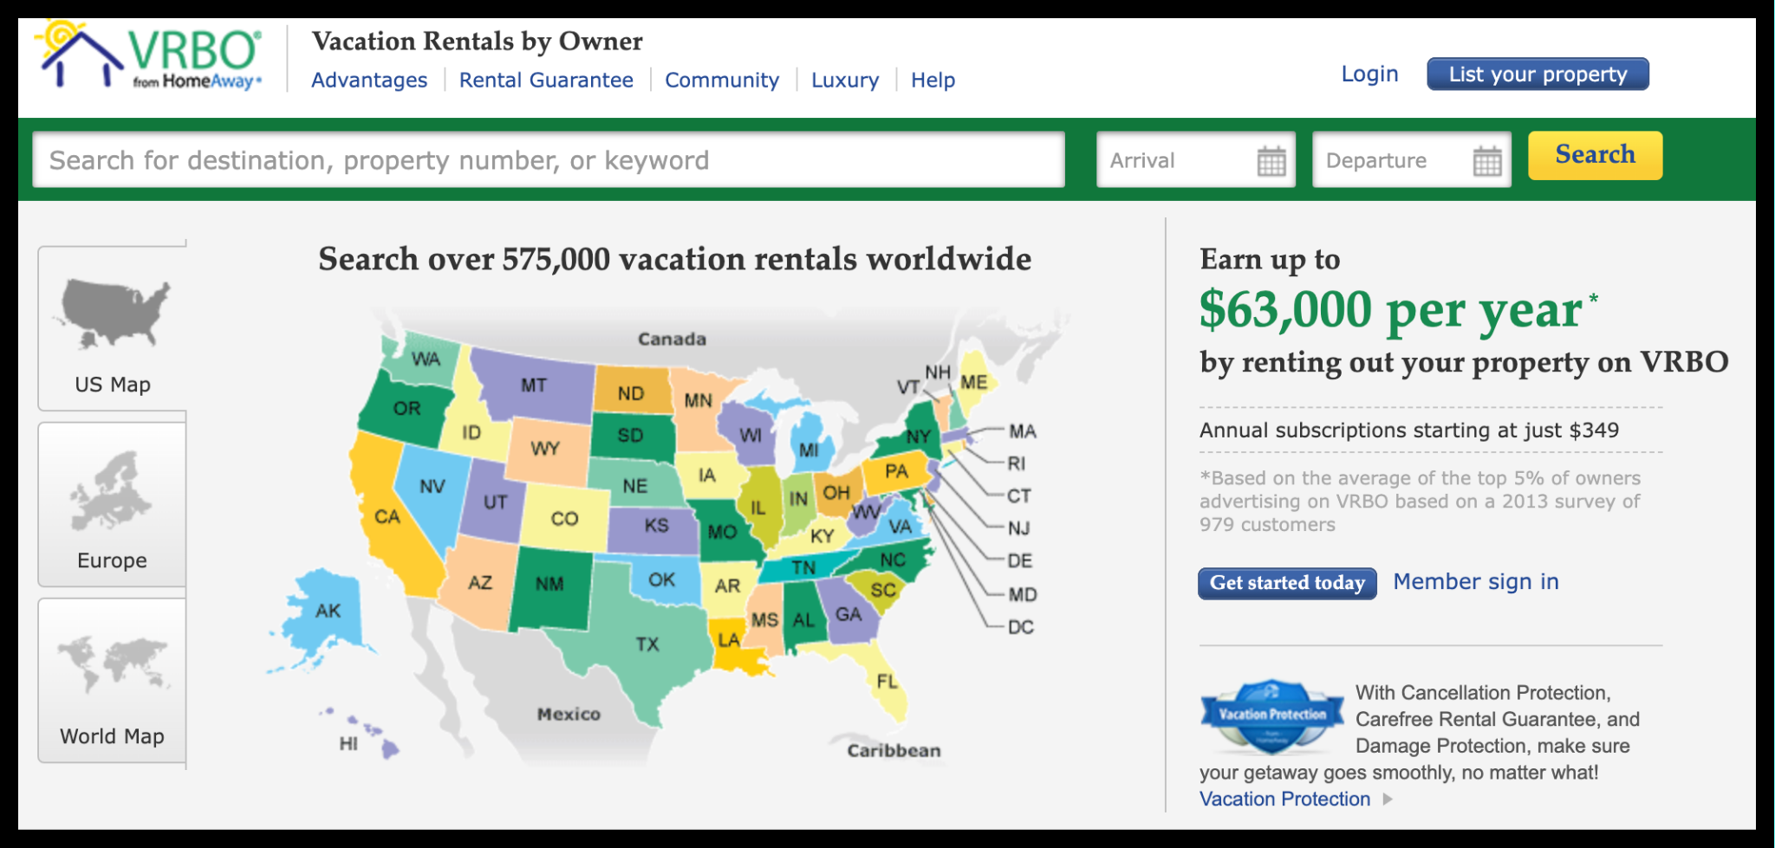Image resolution: width=1775 pixels, height=848 pixels.
Task: Open the Member sign in link
Action: 1476,582
